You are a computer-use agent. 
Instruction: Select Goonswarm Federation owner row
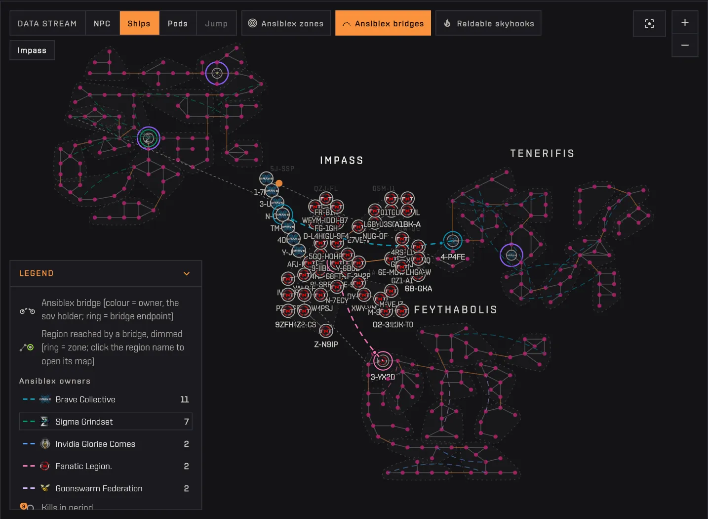pyautogui.click(x=106, y=488)
